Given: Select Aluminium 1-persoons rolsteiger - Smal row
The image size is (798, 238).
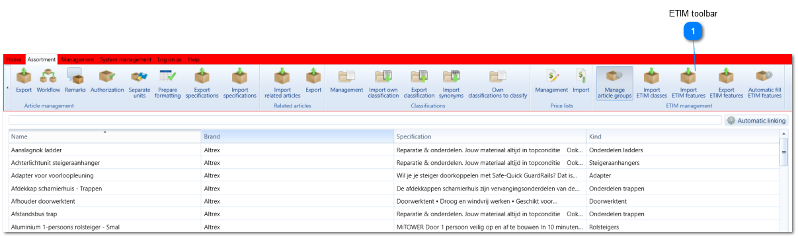Looking at the screenshot, I should (x=394, y=227).
